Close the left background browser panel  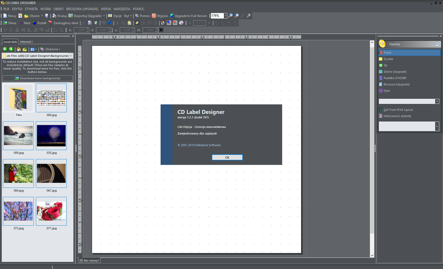click(73, 36)
